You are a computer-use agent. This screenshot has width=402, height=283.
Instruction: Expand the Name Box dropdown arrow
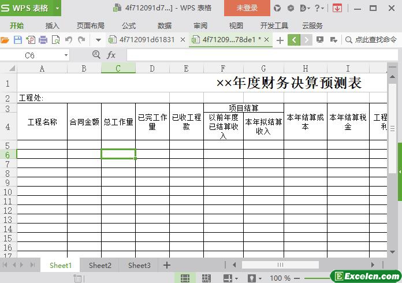(66, 55)
